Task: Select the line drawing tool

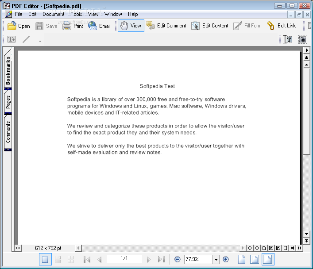Action: coord(26,39)
